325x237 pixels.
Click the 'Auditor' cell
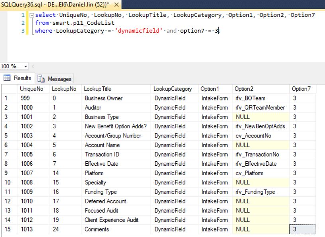[x=116, y=108]
